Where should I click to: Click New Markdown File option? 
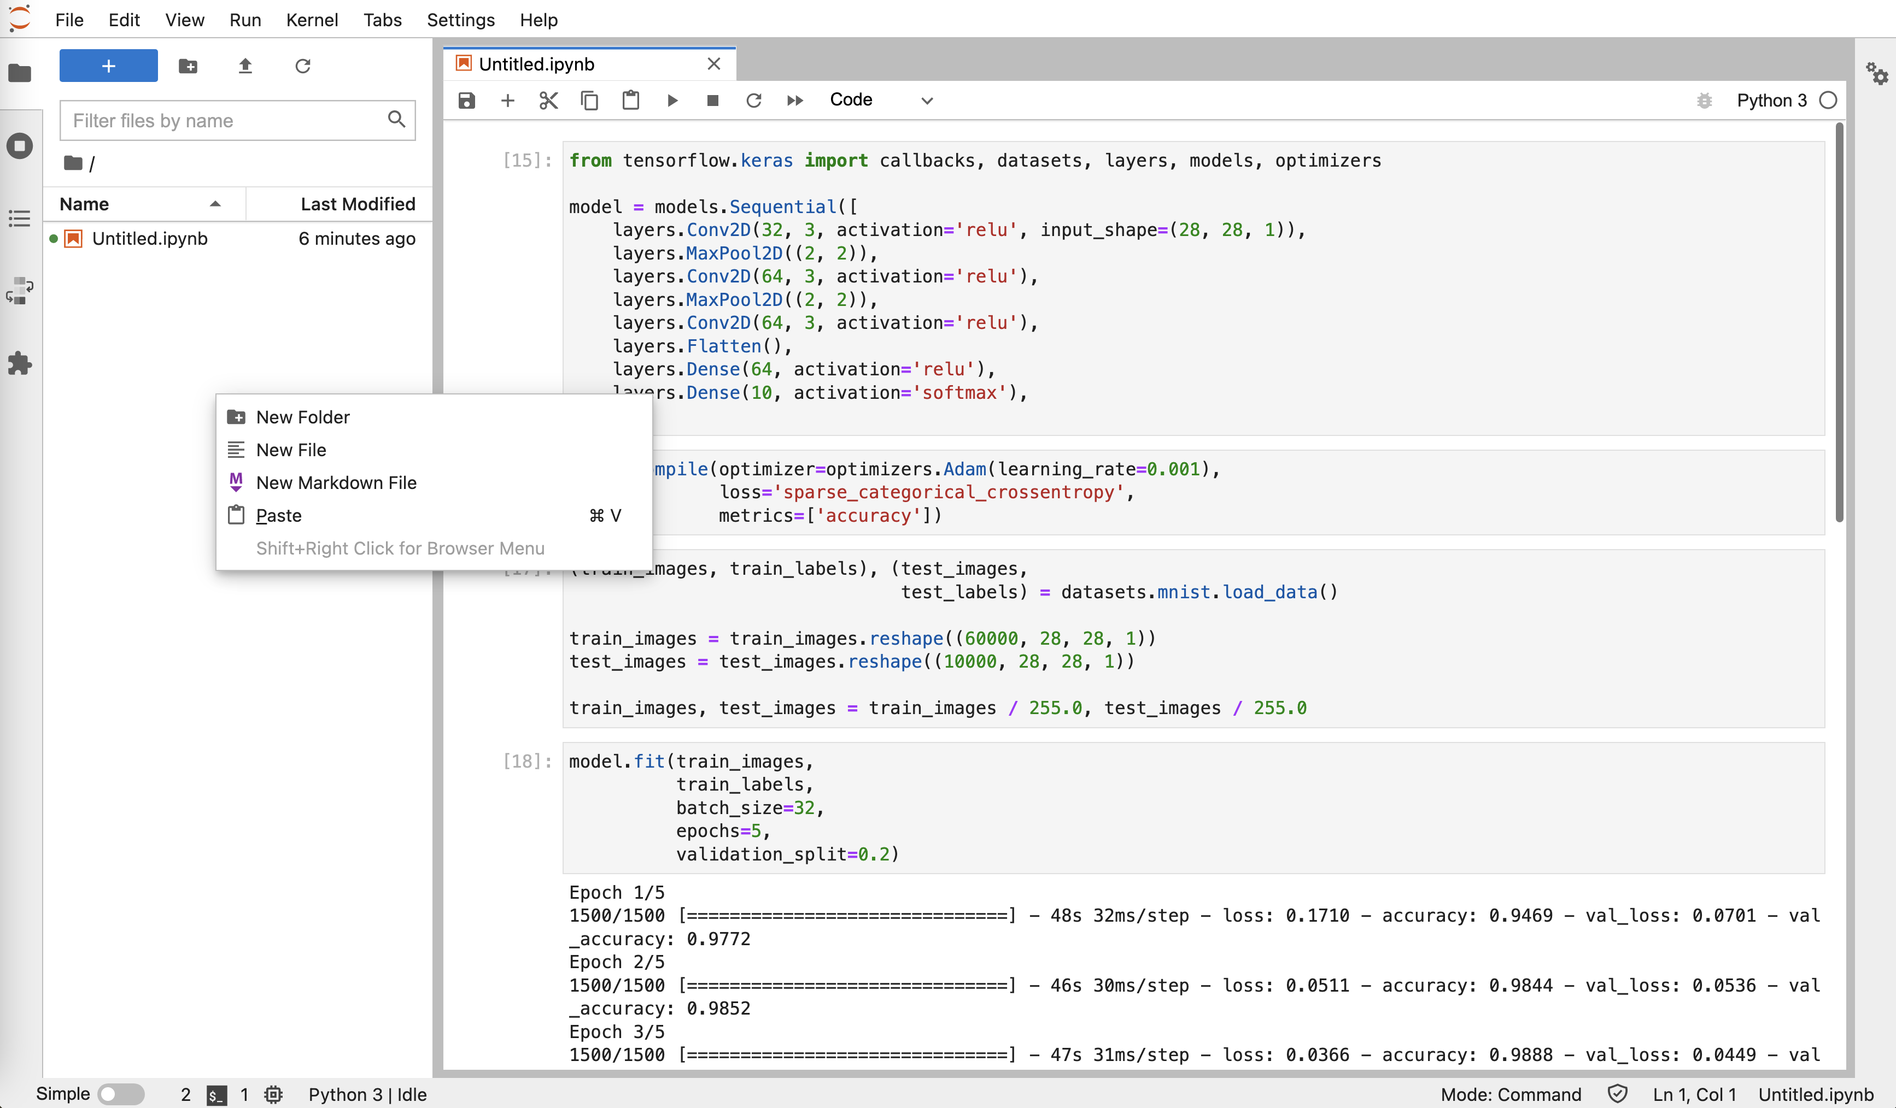pos(336,481)
